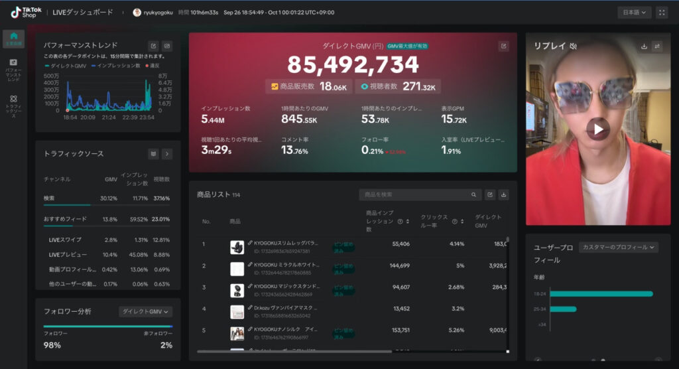Toggle the ダイレクトGMV legend series in the chart
Viewport: 679px width, 369px height.
tap(66, 65)
